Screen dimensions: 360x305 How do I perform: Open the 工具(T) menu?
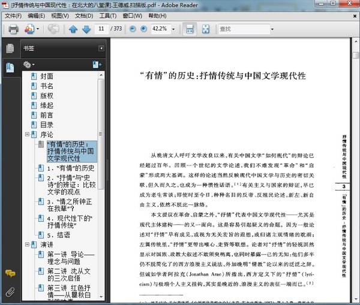click(x=108, y=15)
